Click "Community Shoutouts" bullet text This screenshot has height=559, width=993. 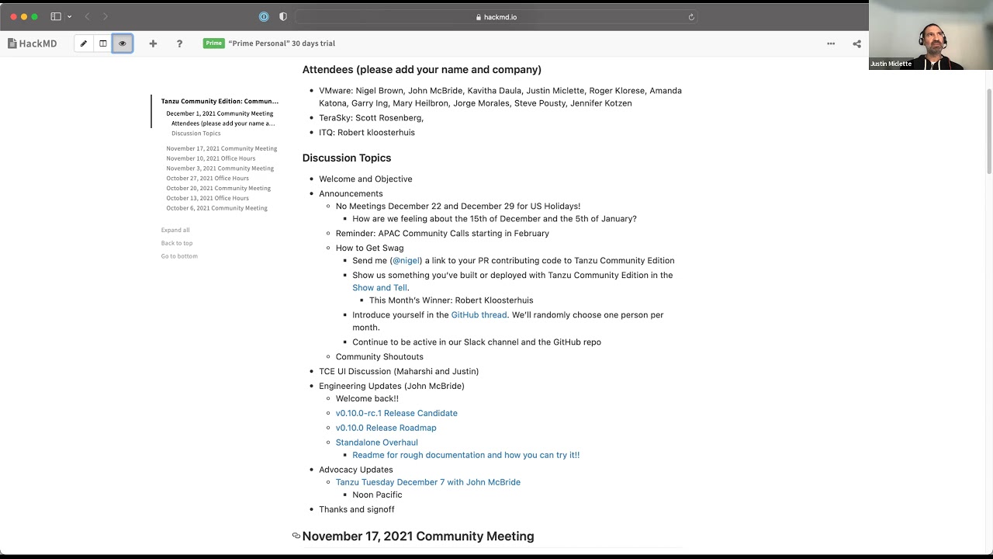pyautogui.click(x=379, y=357)
